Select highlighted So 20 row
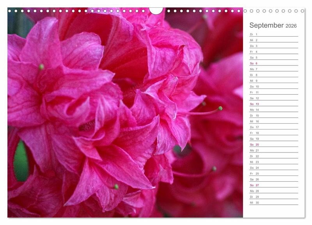The height and width of the screenshot is (225, 312). point(273,145)
